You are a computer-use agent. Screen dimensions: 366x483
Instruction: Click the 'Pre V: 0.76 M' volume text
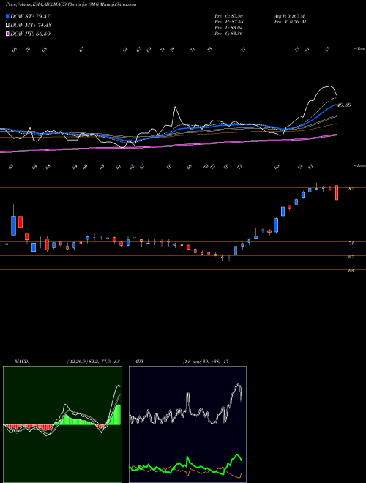[290, 22]
